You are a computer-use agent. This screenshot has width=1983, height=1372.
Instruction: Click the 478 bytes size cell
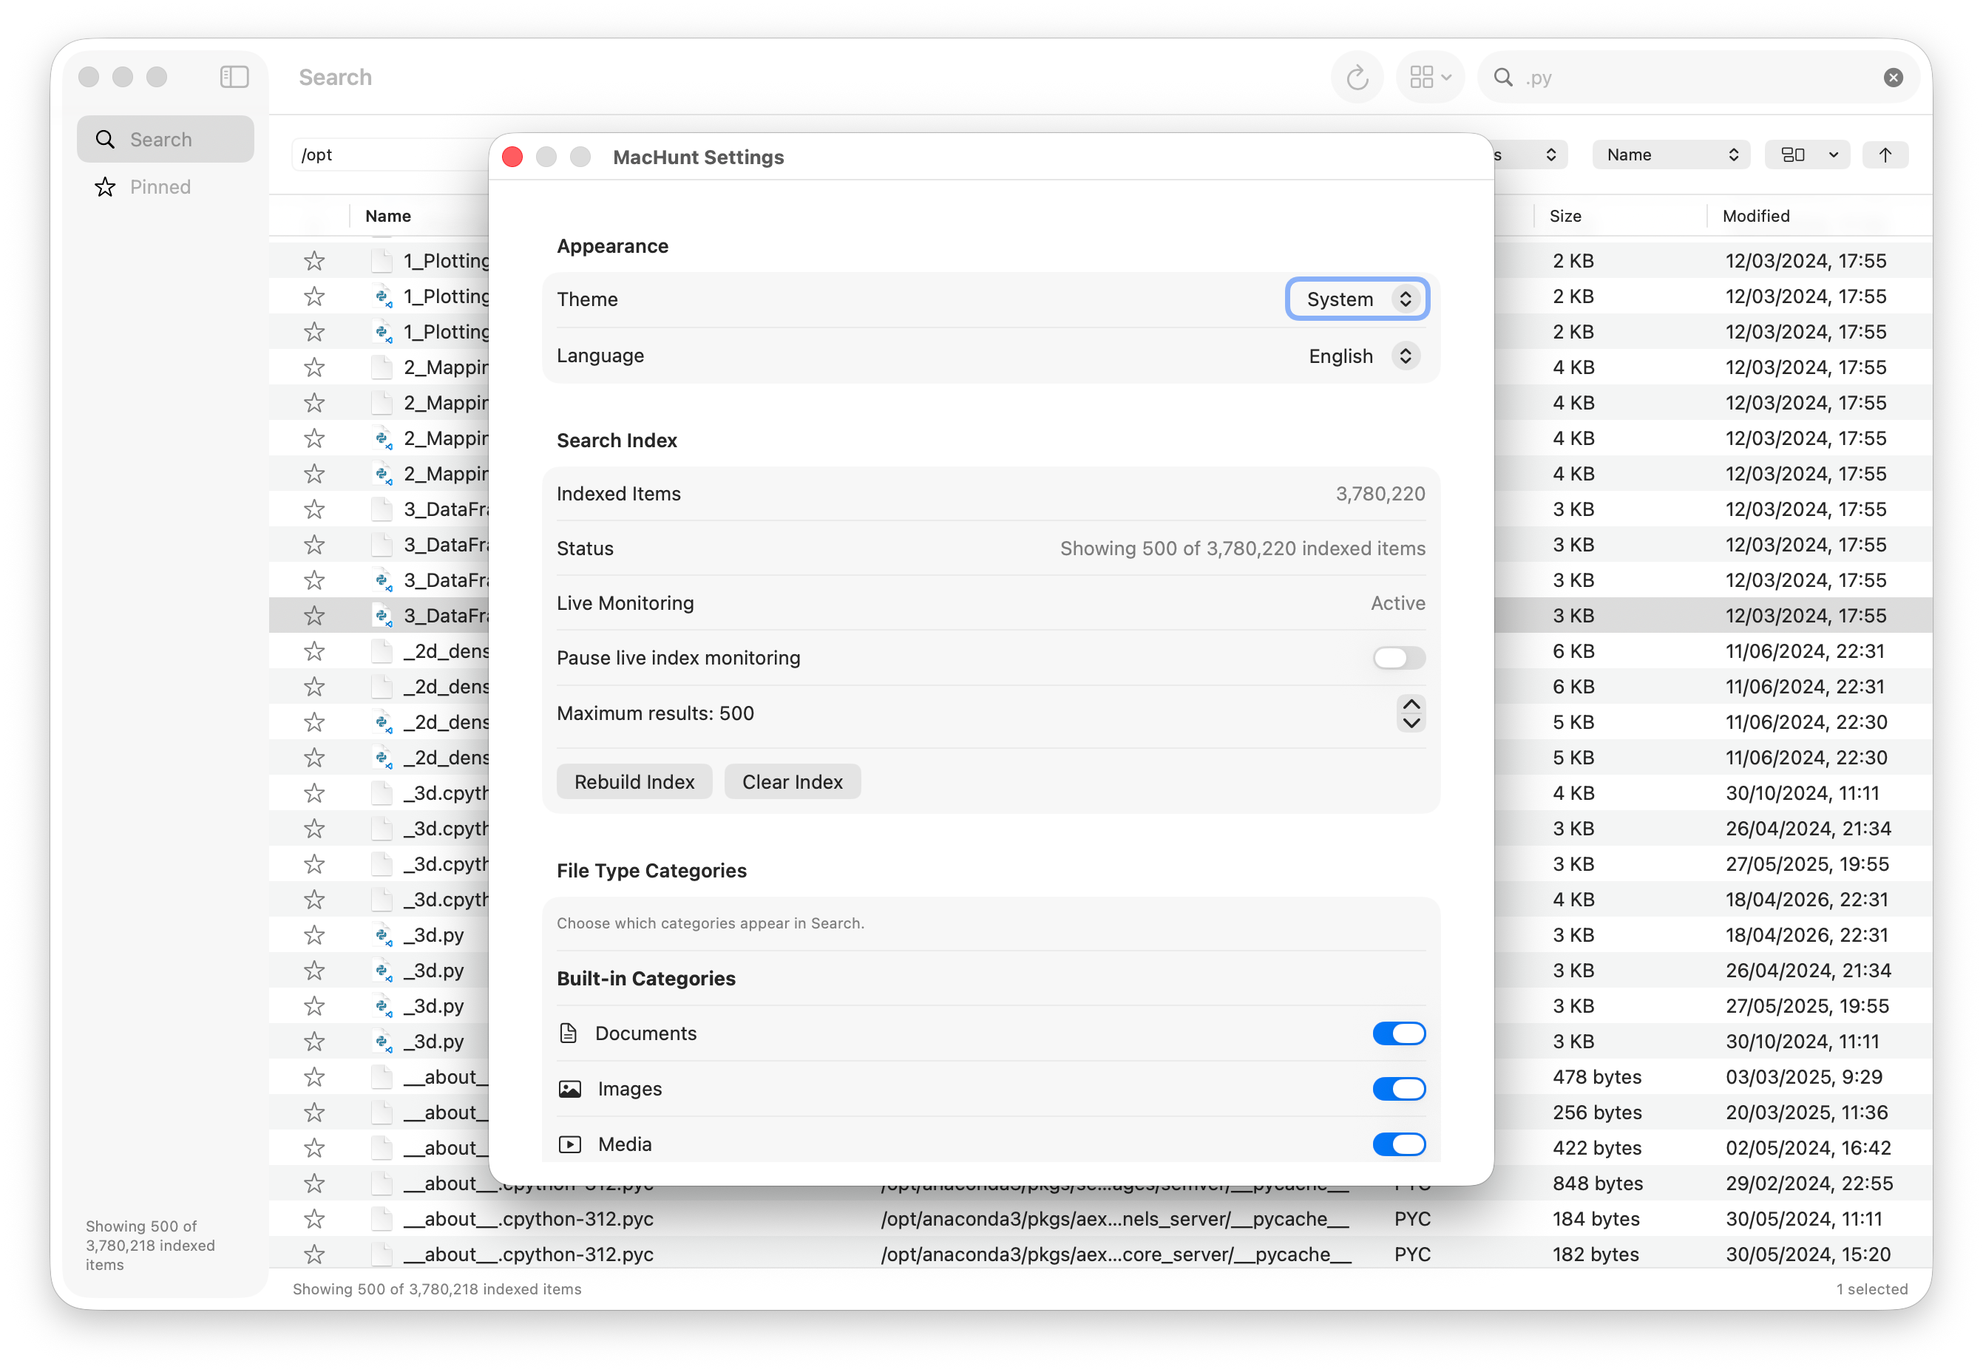tap(1596, 1077)
